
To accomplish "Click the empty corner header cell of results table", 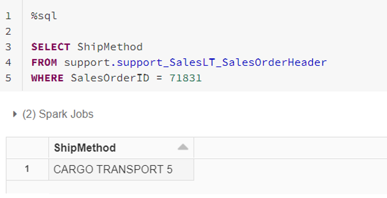I will point(27,147).
